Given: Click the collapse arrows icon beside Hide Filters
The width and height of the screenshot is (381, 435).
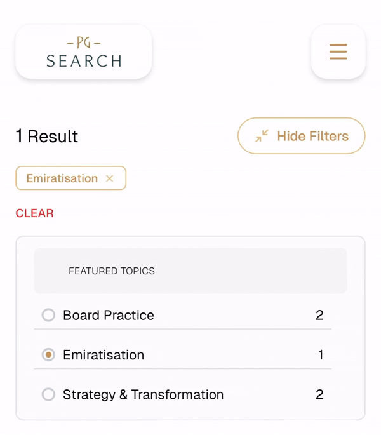Looking at the screenshot, I should [262, 136].
